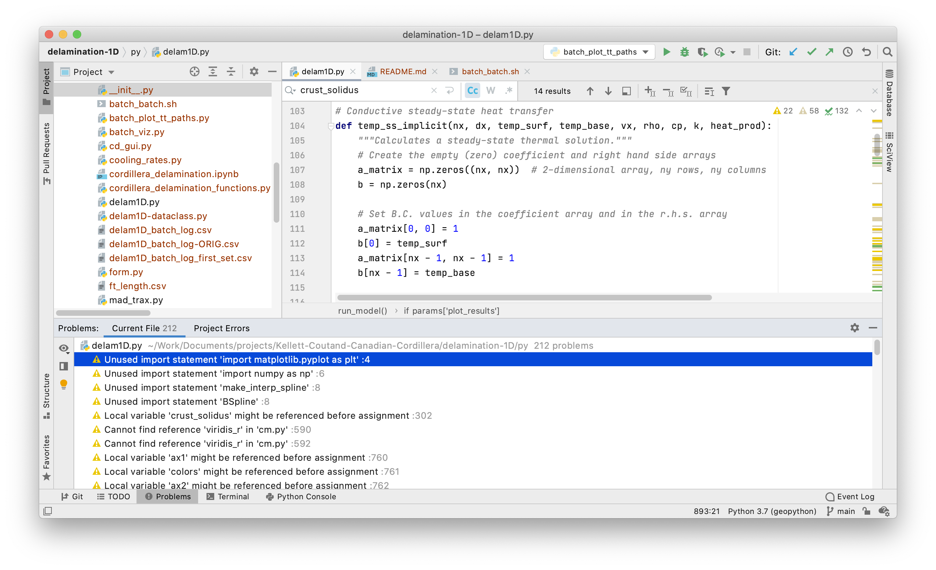Run the batch_plot_tt_paths configuration

[667, 52]
